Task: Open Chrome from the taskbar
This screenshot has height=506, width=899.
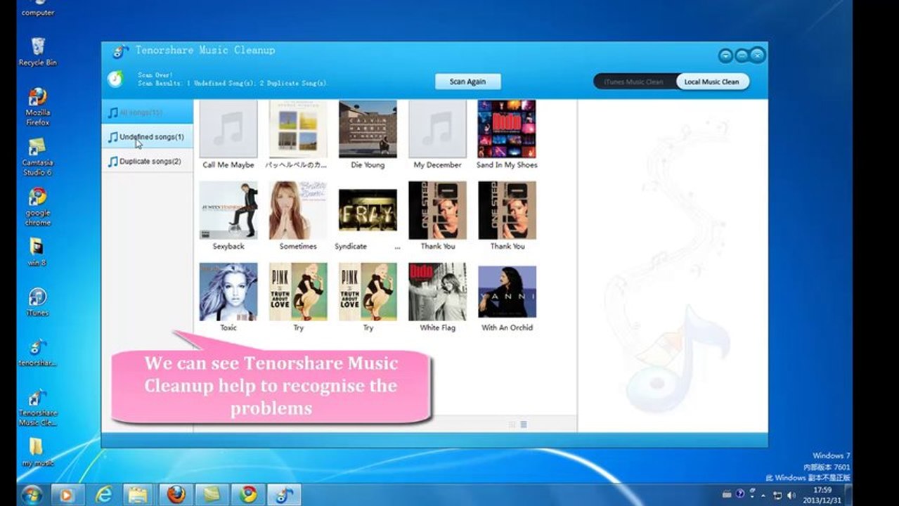Action: [247, 495]
